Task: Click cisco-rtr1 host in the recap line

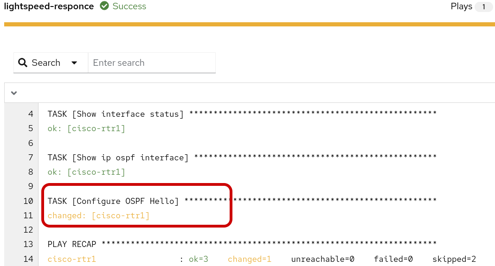Action: [x=71, y=259]
